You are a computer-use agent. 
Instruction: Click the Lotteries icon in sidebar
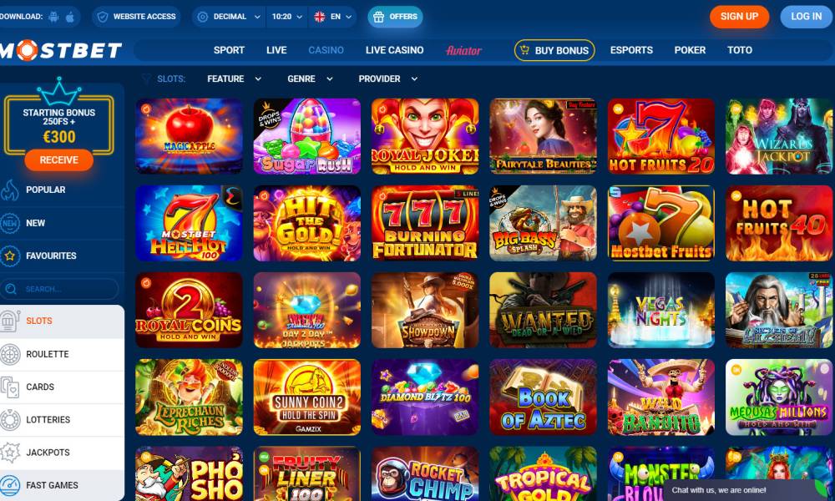tap(10, 419)
